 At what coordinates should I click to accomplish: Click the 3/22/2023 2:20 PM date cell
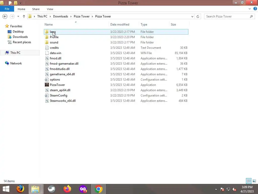click(122, 37)
